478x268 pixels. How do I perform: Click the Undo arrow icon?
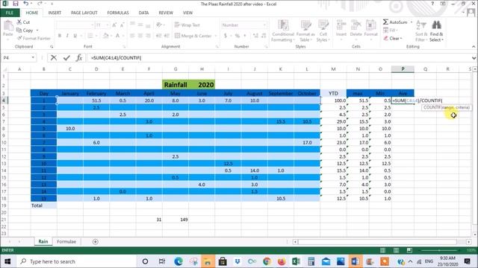(26, 4)
